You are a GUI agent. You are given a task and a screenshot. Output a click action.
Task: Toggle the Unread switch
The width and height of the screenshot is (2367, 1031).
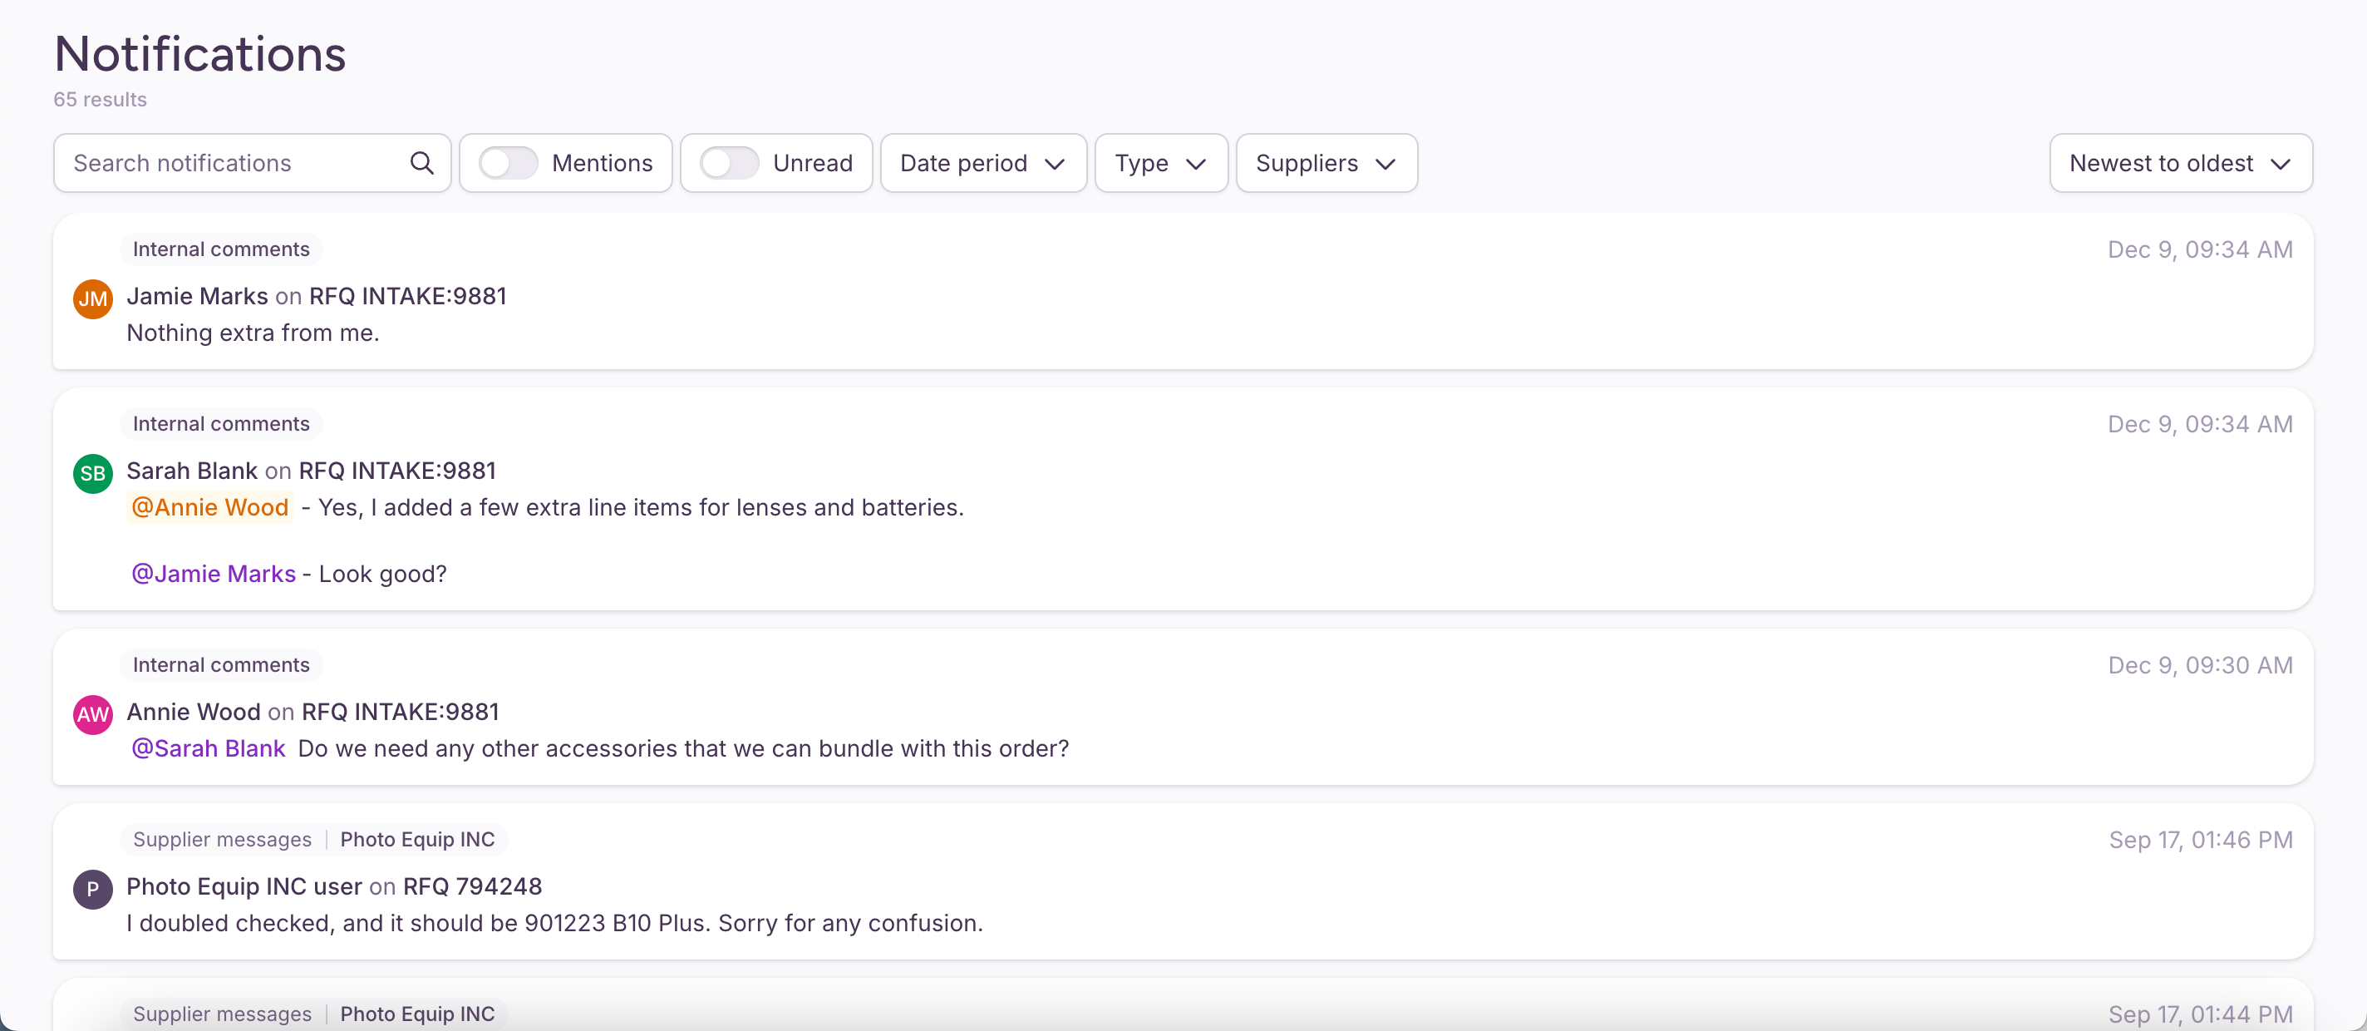tap(729, 164)
